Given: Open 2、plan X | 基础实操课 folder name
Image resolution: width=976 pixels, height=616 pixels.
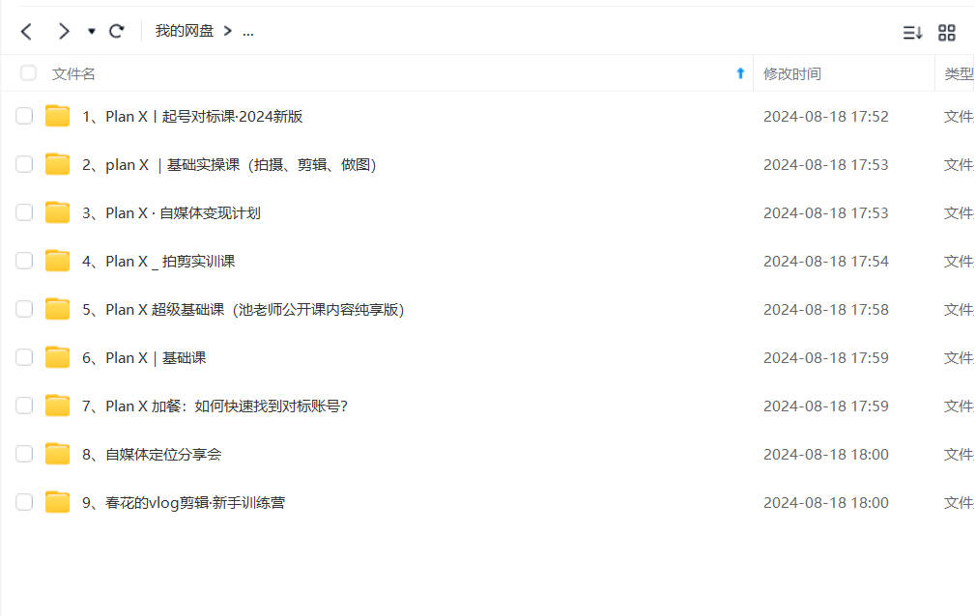Looking at the screenshot, I should click(x=229, y=165).
